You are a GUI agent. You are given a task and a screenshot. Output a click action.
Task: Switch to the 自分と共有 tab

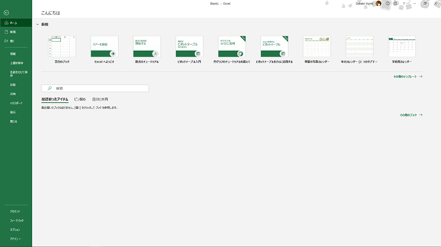point(100,99)
